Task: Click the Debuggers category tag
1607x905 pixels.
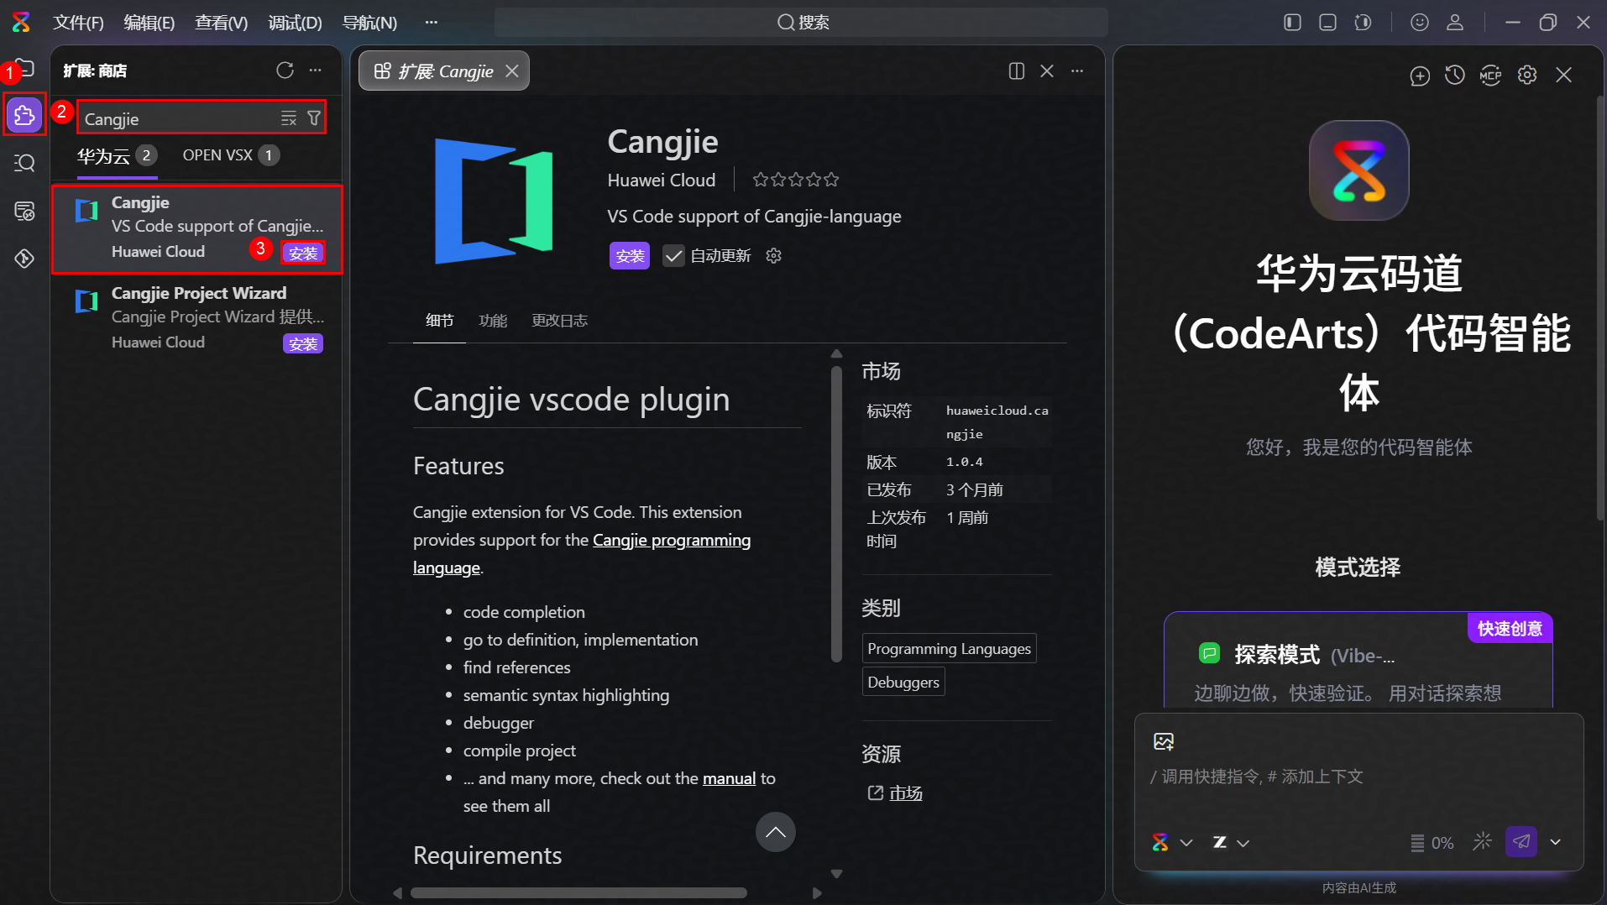Action: click(903, 682)
